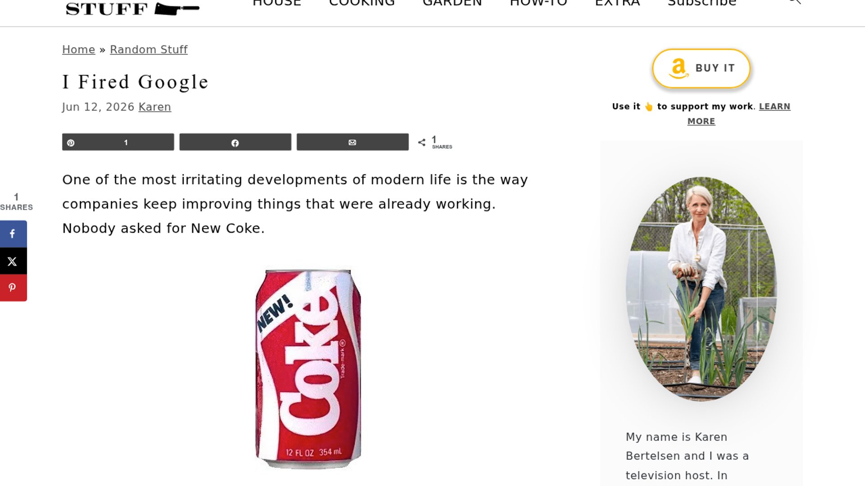Screen dimensions: 865x486
Task: Open the EXTRA menu
Action: click(617, 3)
